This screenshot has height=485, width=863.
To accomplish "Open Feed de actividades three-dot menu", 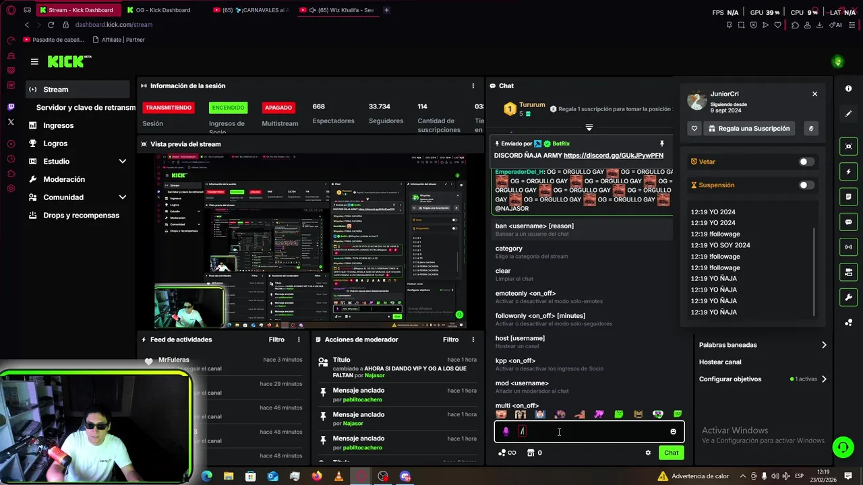I will 299,340.
